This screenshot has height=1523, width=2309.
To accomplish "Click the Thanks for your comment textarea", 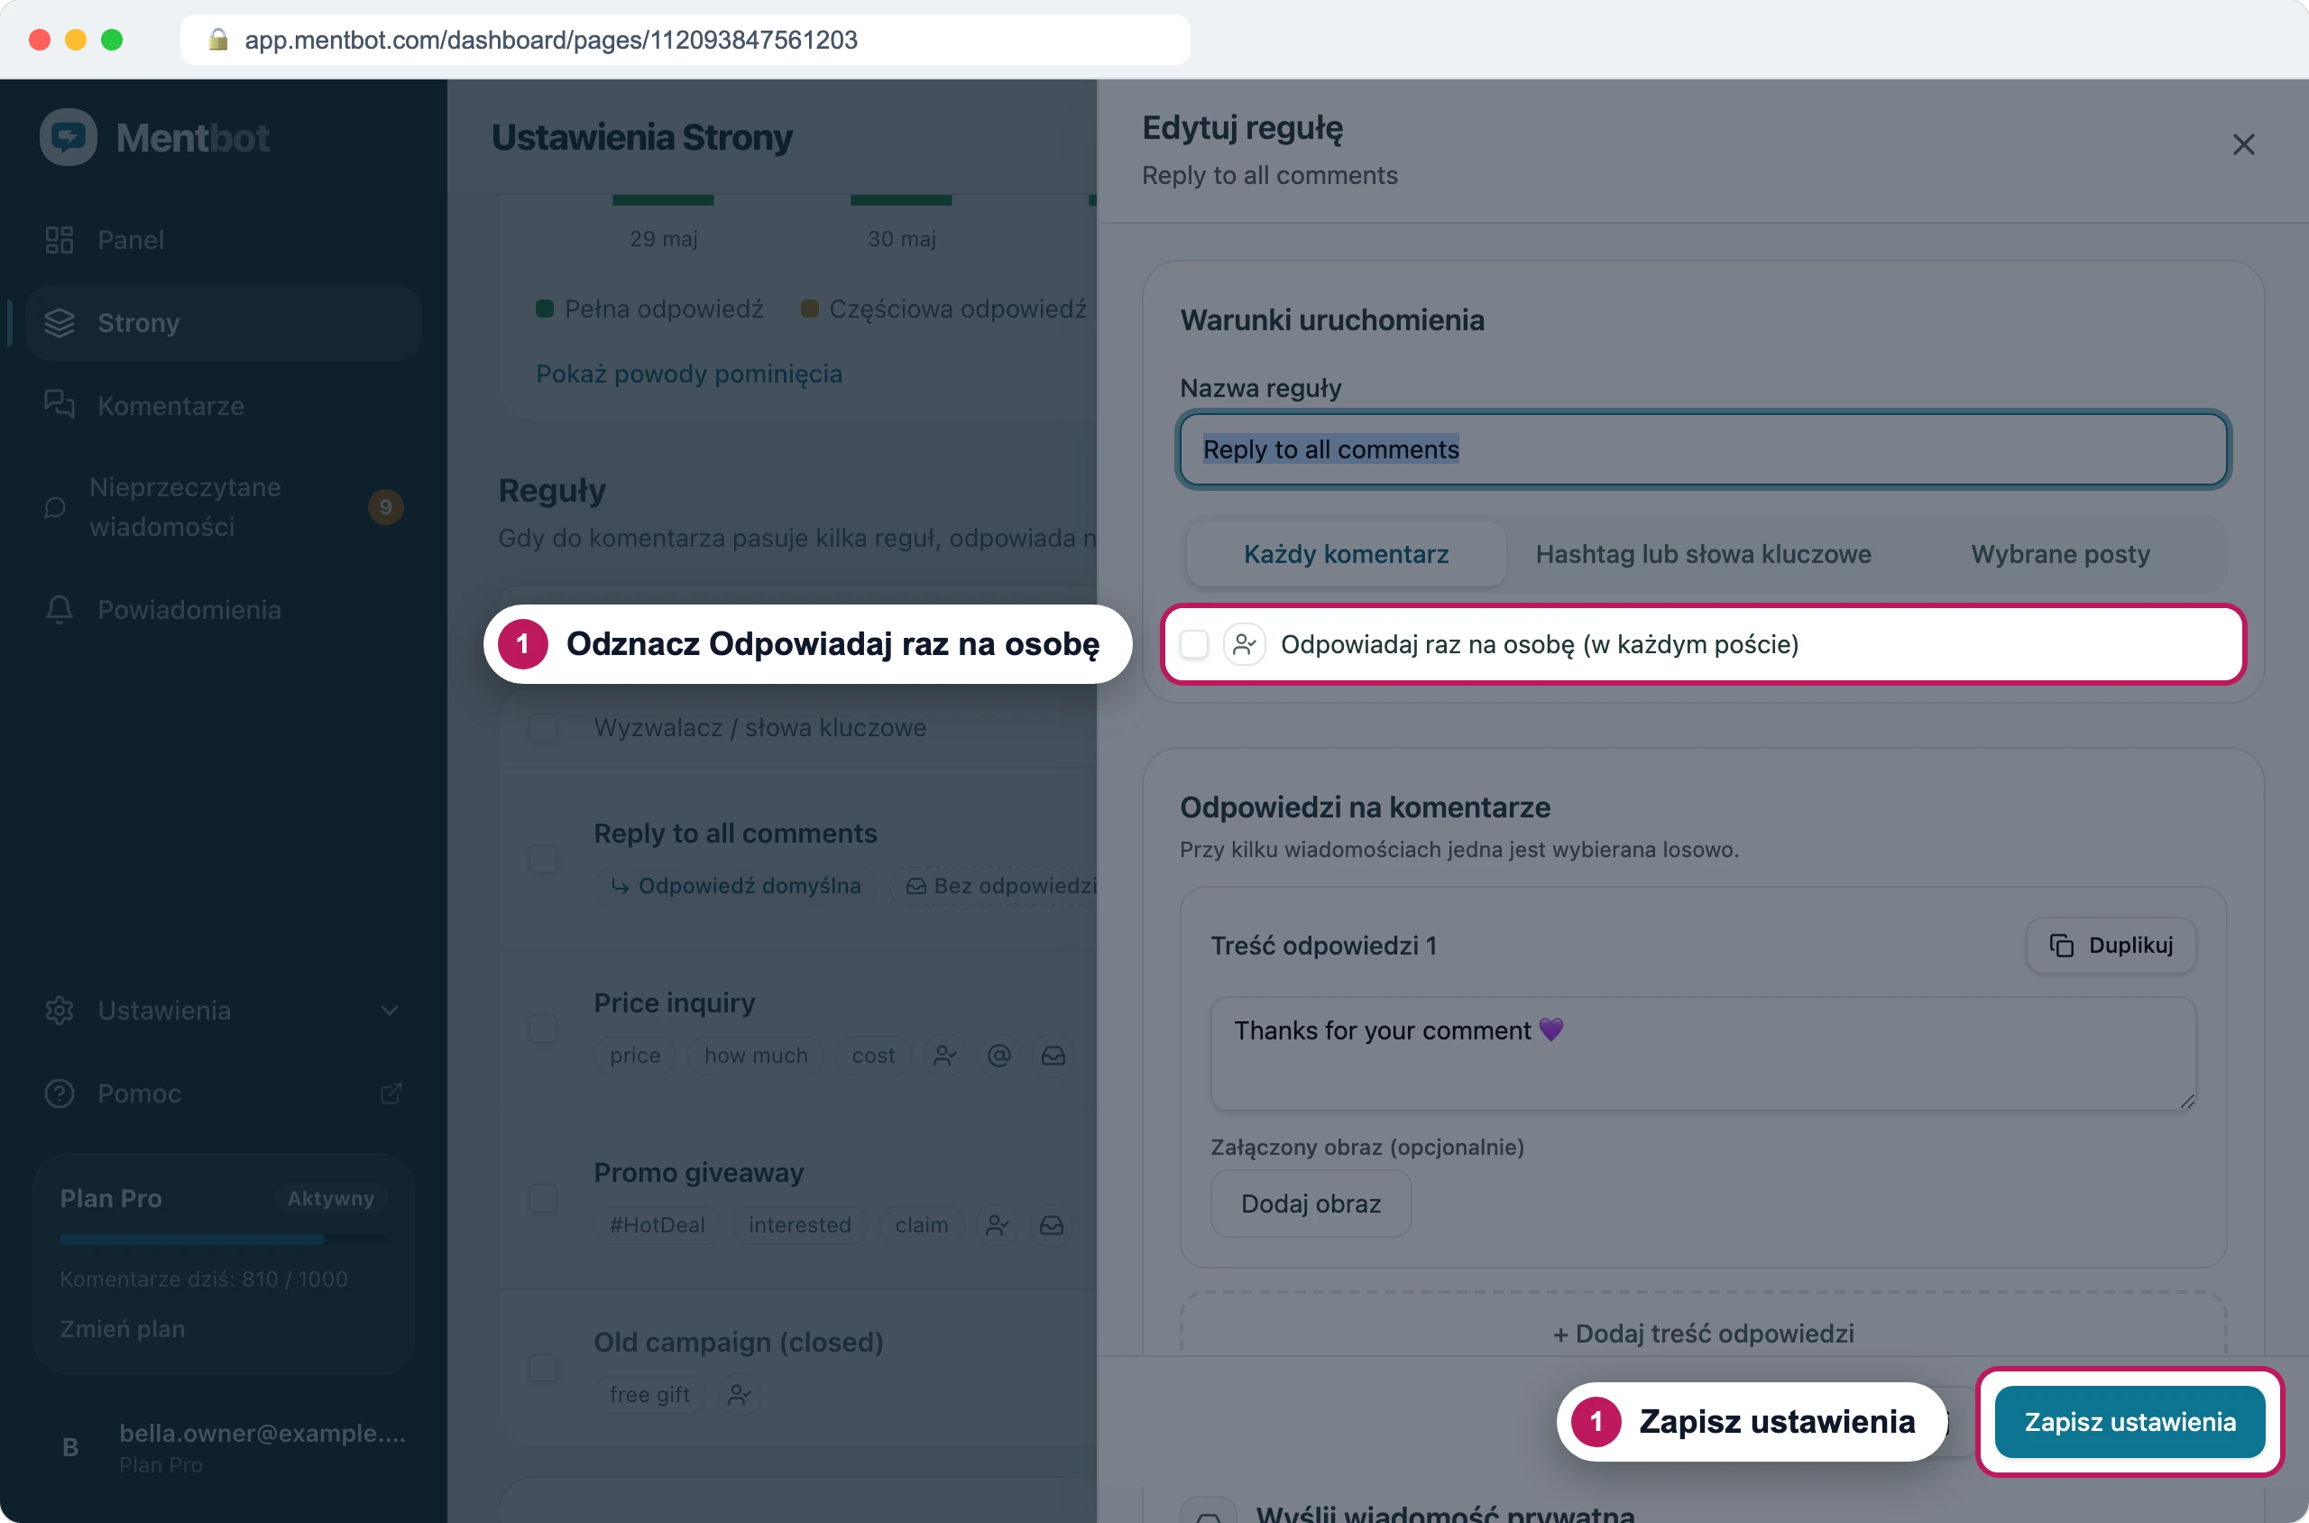I will click(1702, 1053).
